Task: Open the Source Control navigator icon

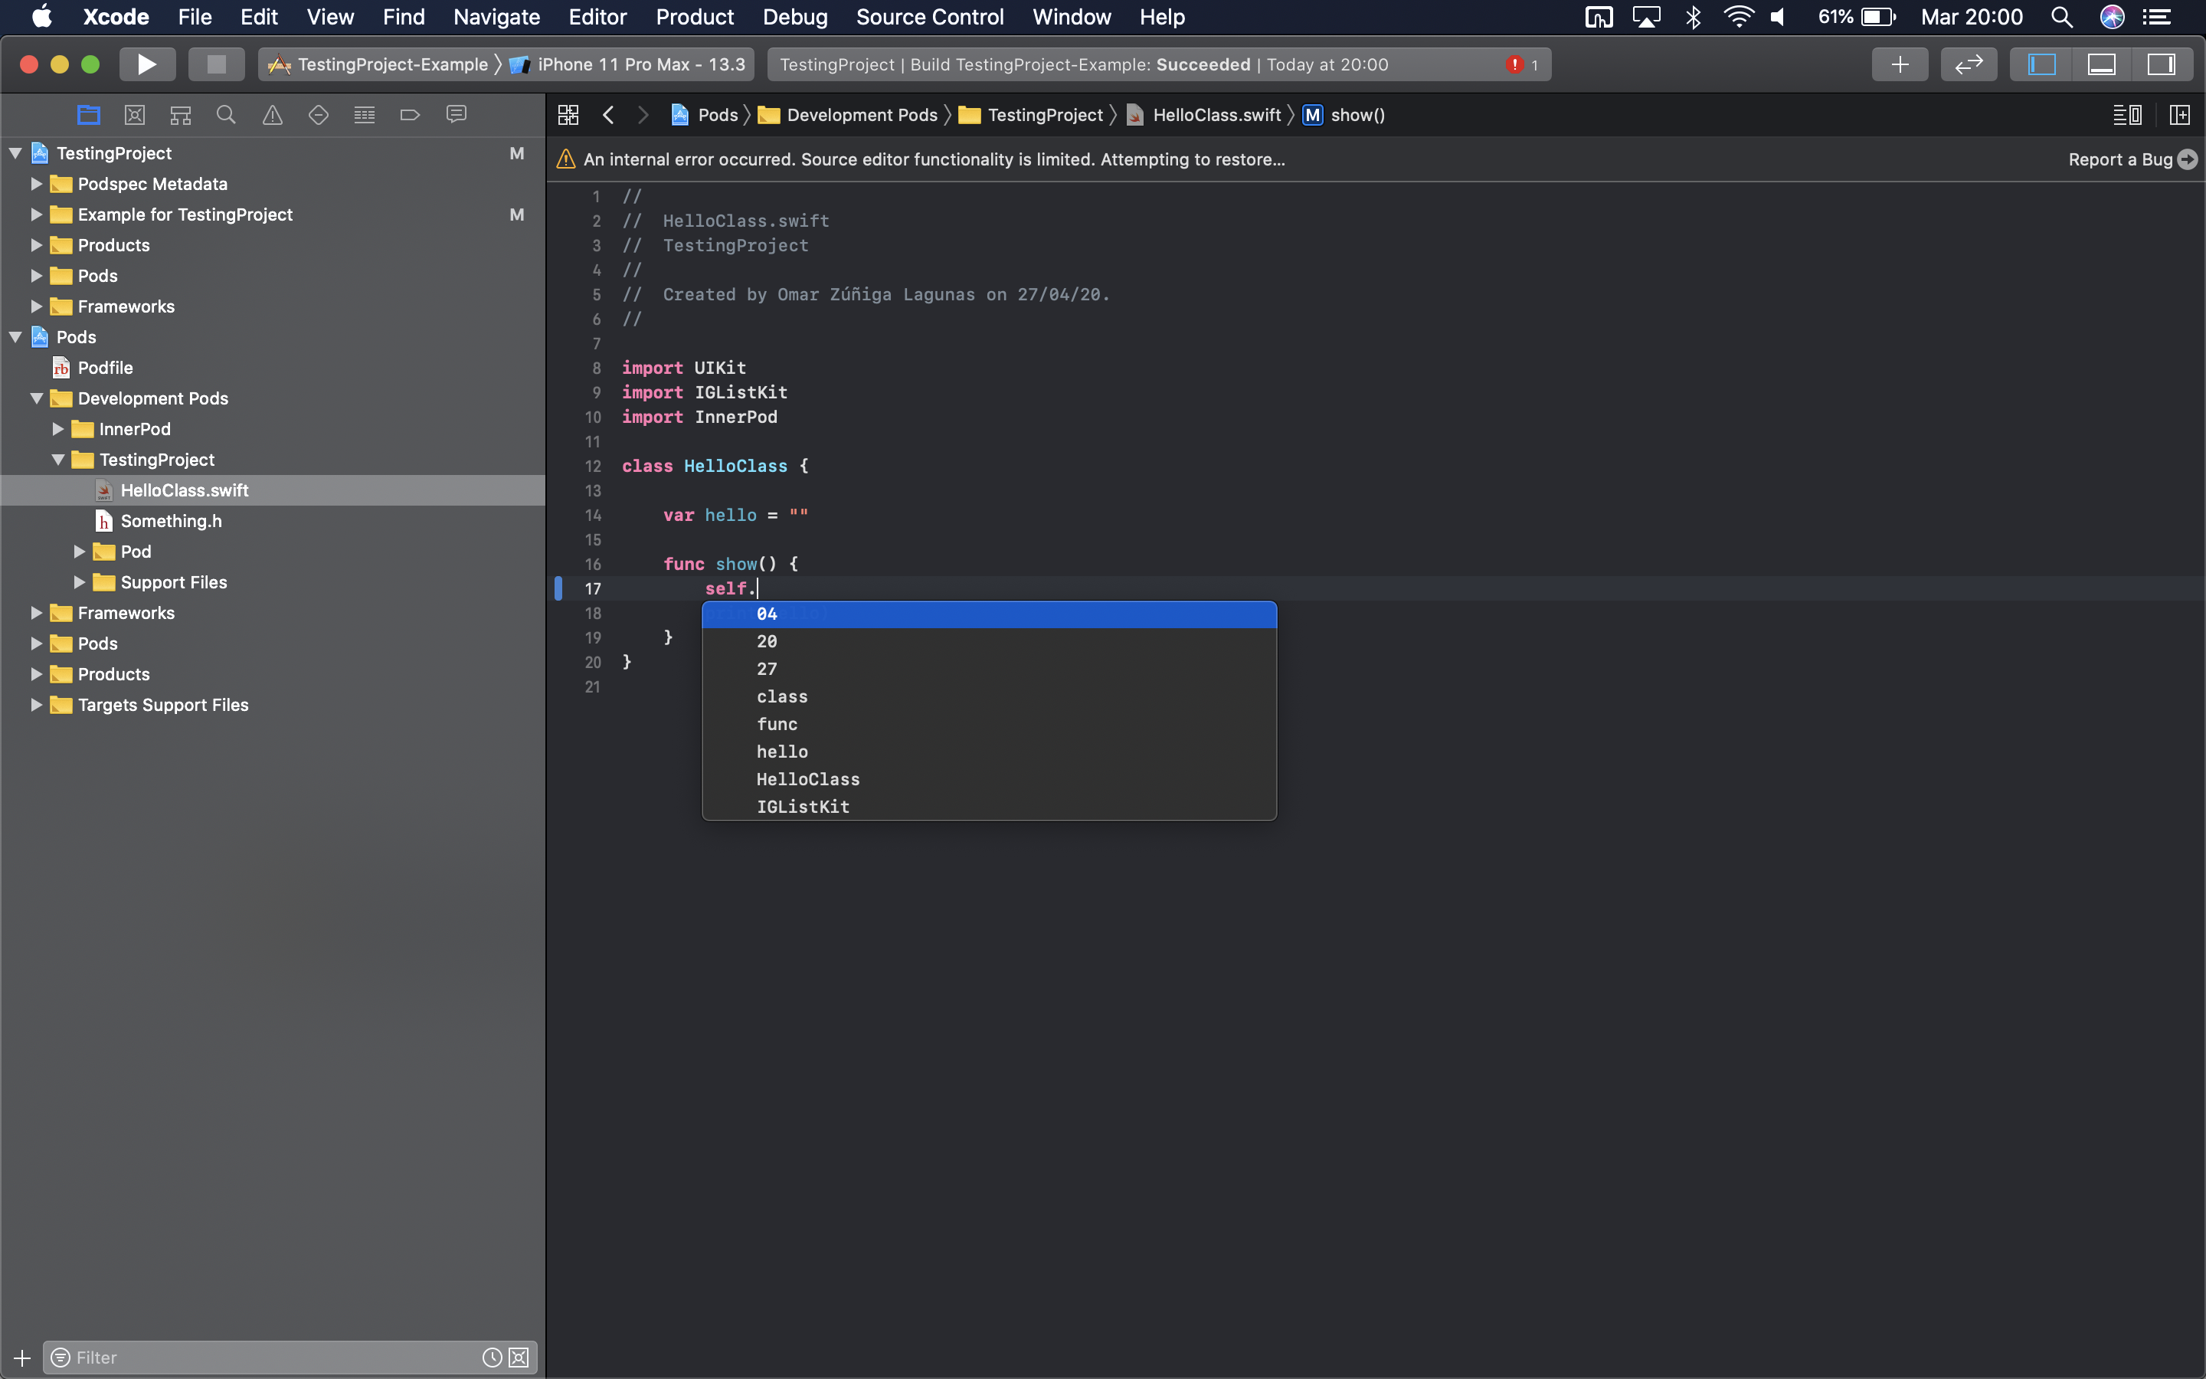Action: (x=135, y=115)
